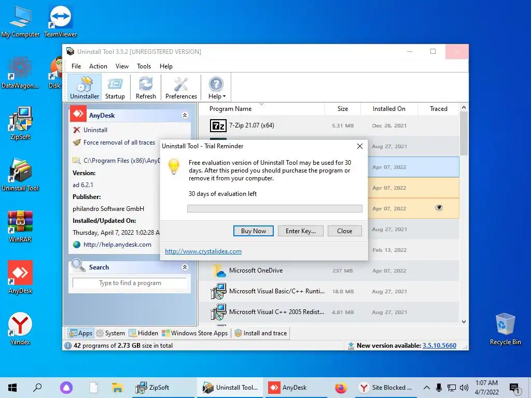Select Microsoft Visual C++ 2005 Redist row
Image resolution: width=531 pixels, height=398 pixels.
[329, 312]
